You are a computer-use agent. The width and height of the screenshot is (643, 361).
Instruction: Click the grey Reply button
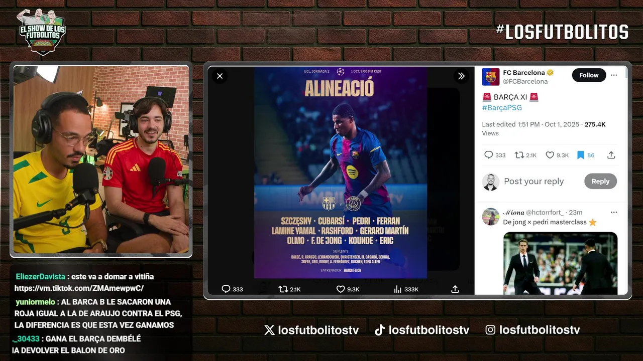(x=600, y=182)
